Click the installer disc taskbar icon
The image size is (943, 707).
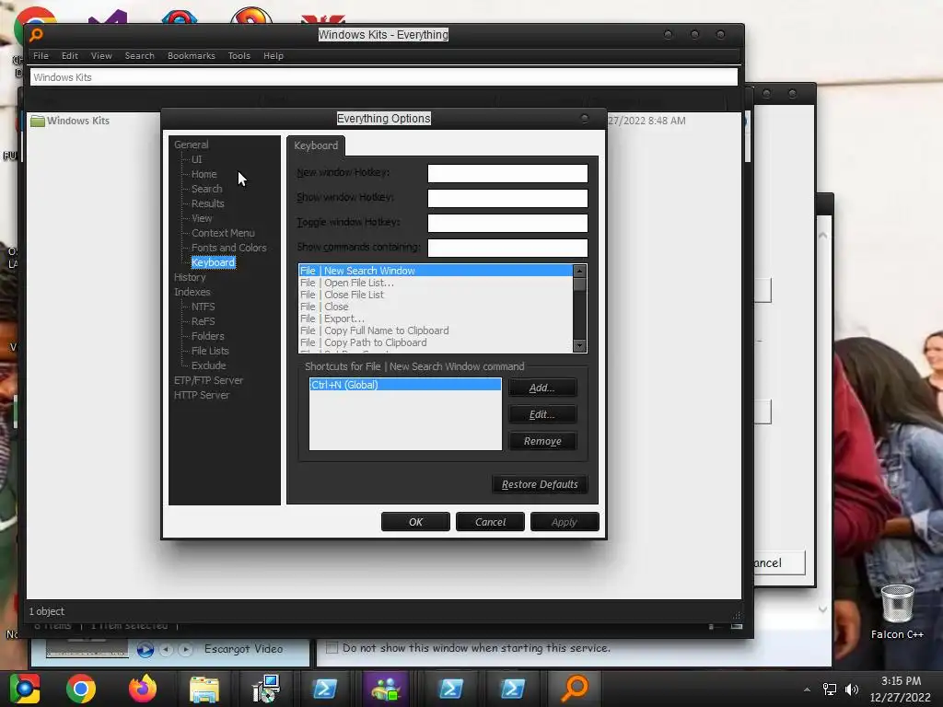(265, 689)
